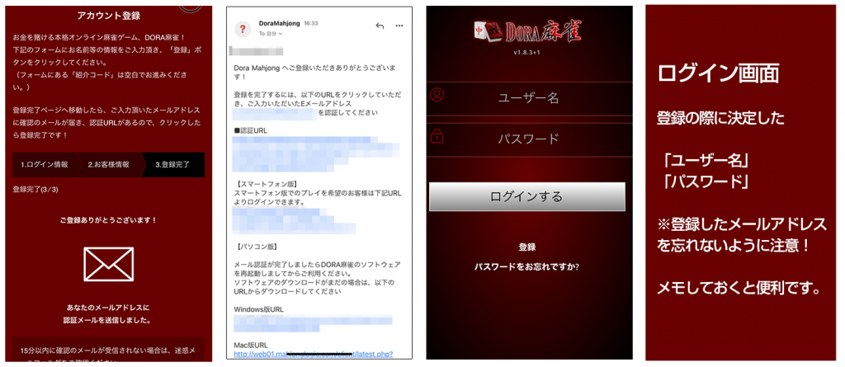
Task: Expand the 'To 自分' recipient dropdown
Action: tap(271, 34)
